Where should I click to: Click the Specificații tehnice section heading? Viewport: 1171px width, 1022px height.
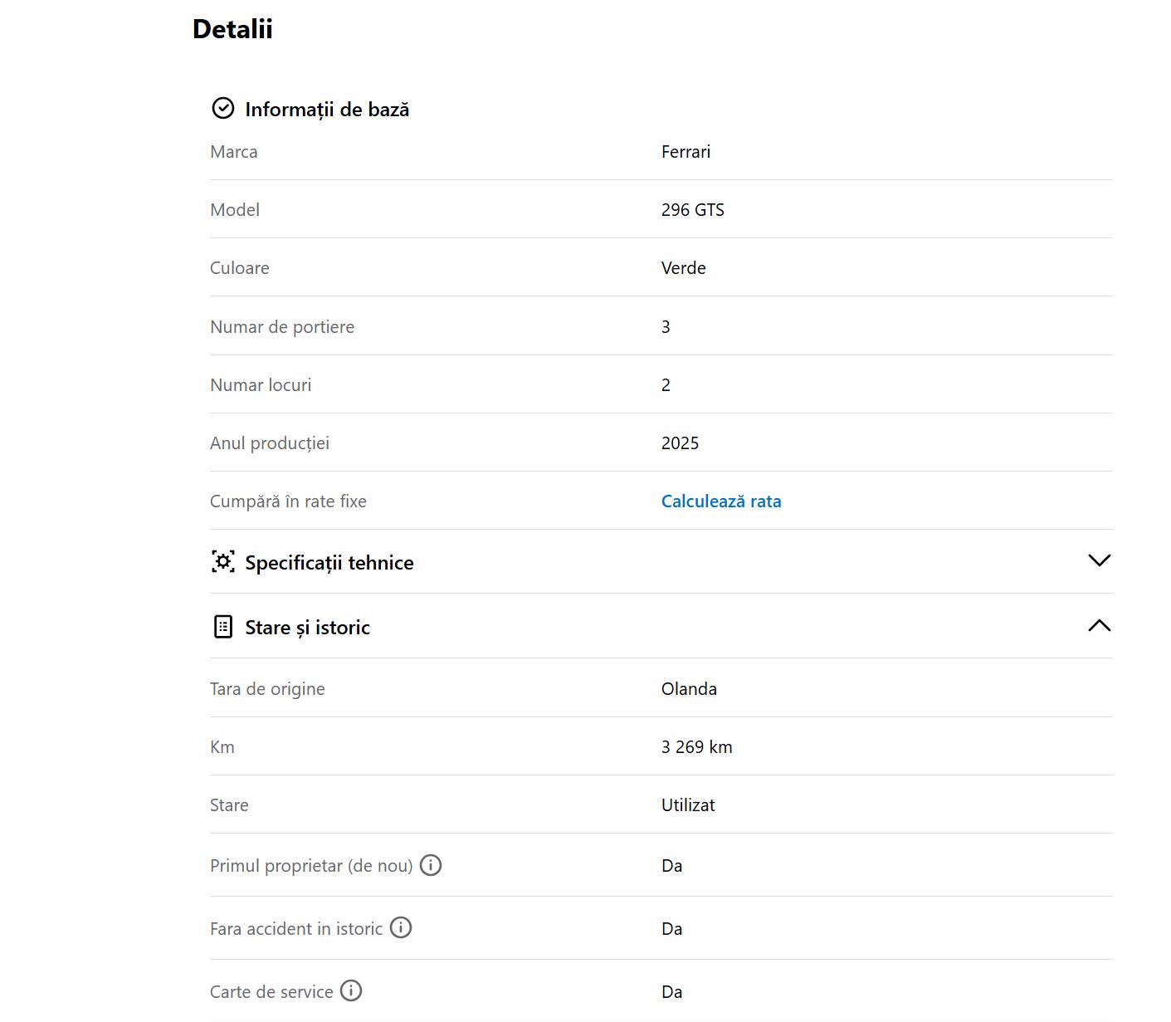tap(329, 563)
